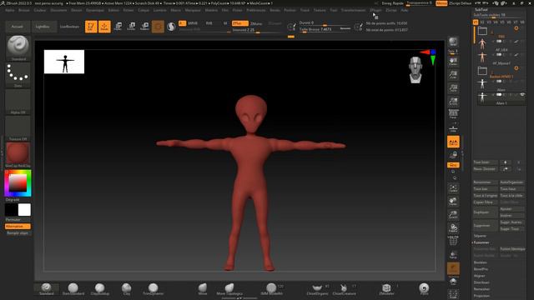Enable RVB color mode

tap(209, 23)
